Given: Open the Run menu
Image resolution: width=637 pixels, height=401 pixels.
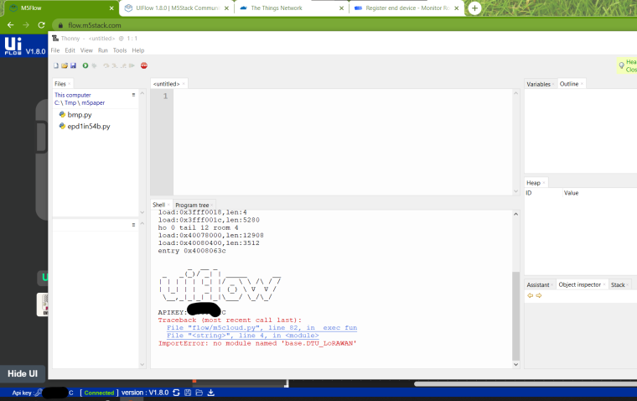Looking at the screenshot, I should pyautogui.click(x=103, y=50).
